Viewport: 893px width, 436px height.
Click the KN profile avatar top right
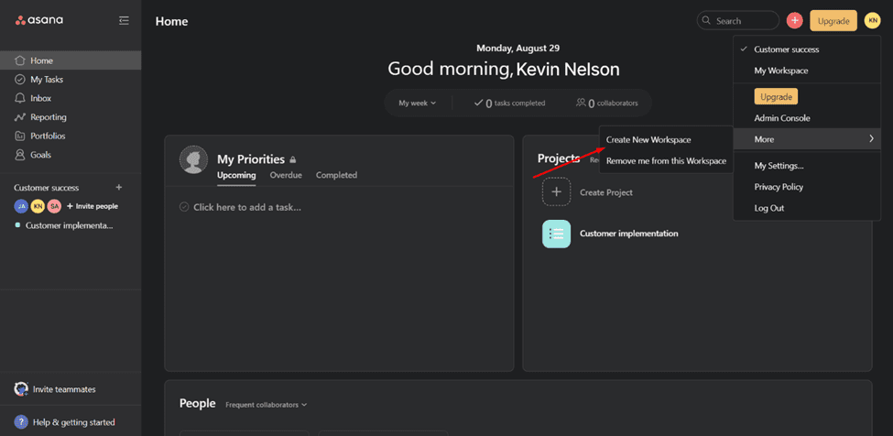(x=872, y=20)
